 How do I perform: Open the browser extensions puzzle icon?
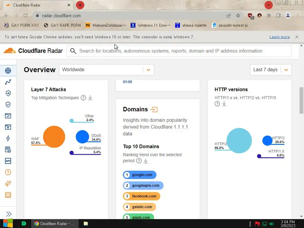point(269,15)
